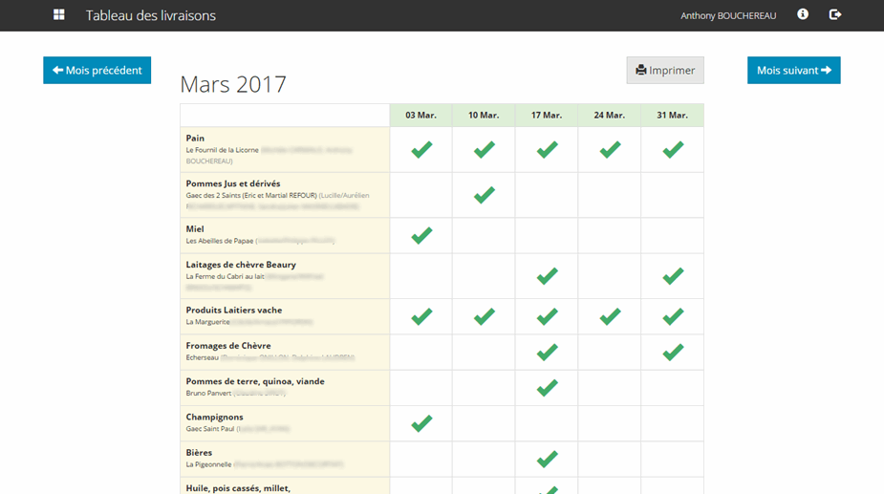Image resolution: width=884 pixels, height=494 pixels.
Task: Select the 31 Mar. column header
Action: [673, 116]
